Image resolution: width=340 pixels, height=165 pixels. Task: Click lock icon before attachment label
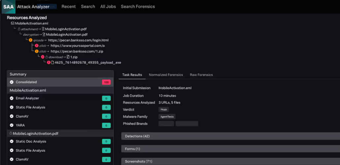[x=19, y=29]
